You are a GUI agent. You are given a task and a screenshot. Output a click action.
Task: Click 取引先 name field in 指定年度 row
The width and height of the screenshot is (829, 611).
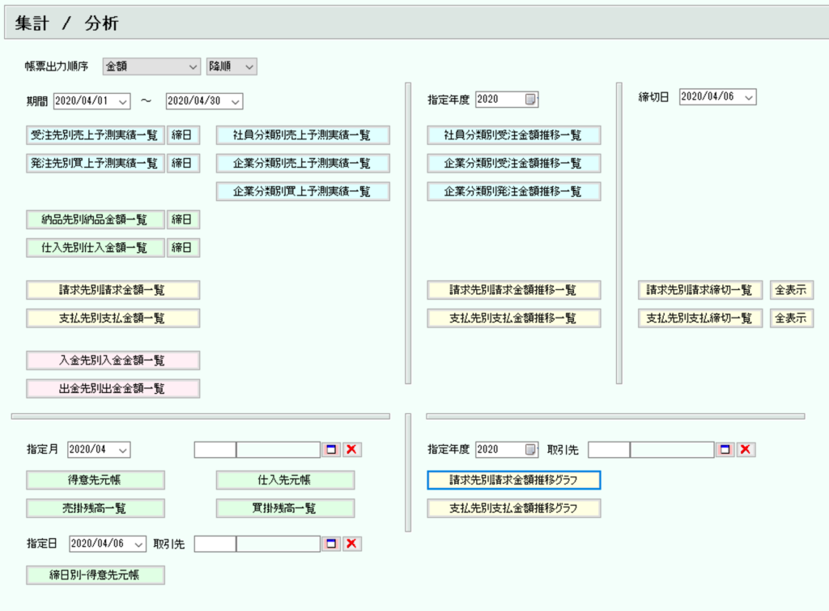pyautogui.click(x=672, y=450)
